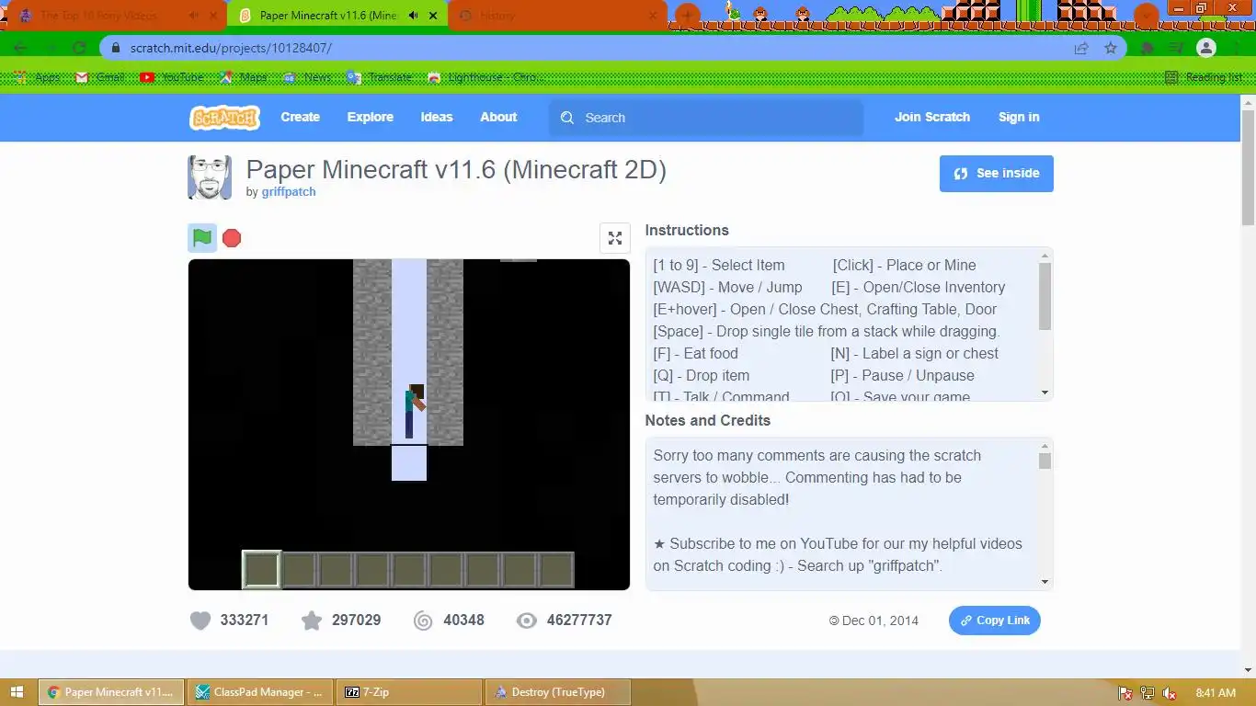Click the Steve player character in game
The height and width of the screenshot is (706, 1256).
click(x=414, y=411)
